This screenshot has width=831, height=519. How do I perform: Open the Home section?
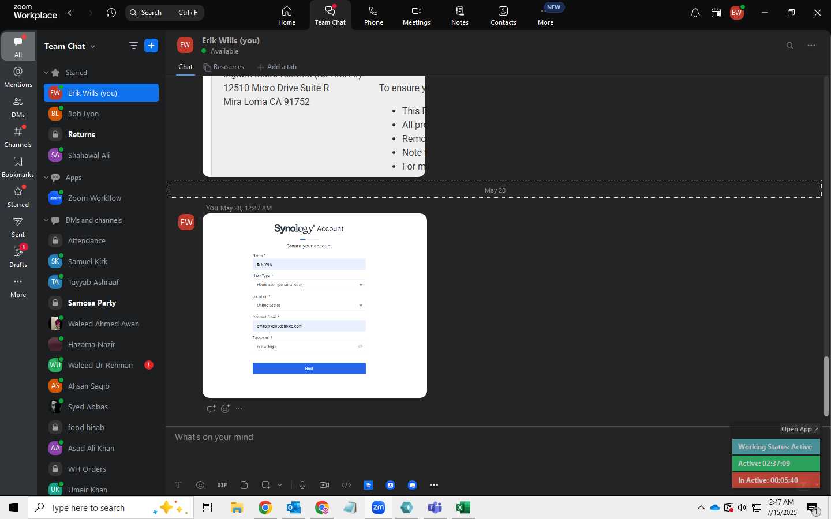(x=287, y=16)
